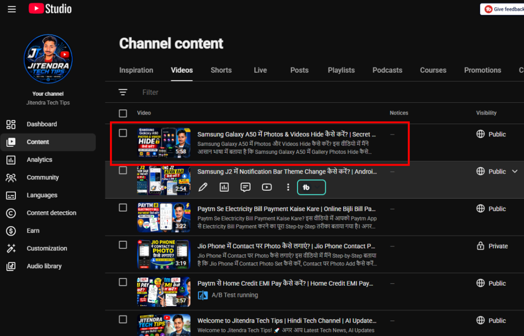Viewport: 524px width, 336px height.
Task: Click the A/B Test running label
Action: [x=234, y=295]
